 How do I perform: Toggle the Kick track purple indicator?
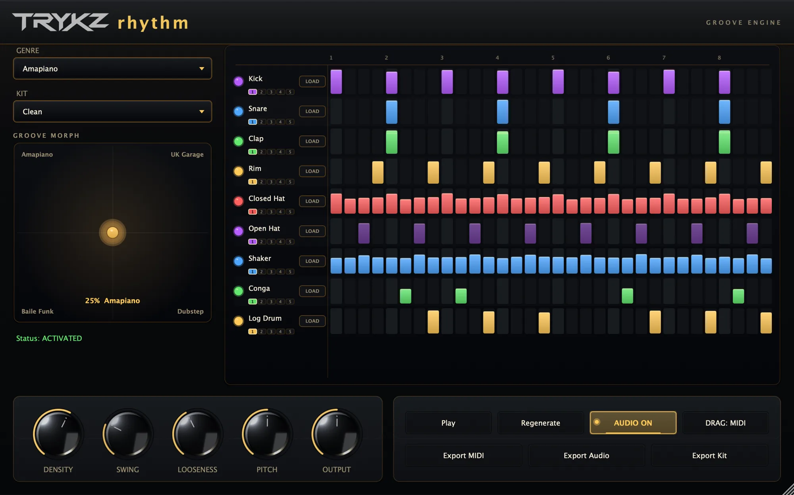(x=238, y=81)
